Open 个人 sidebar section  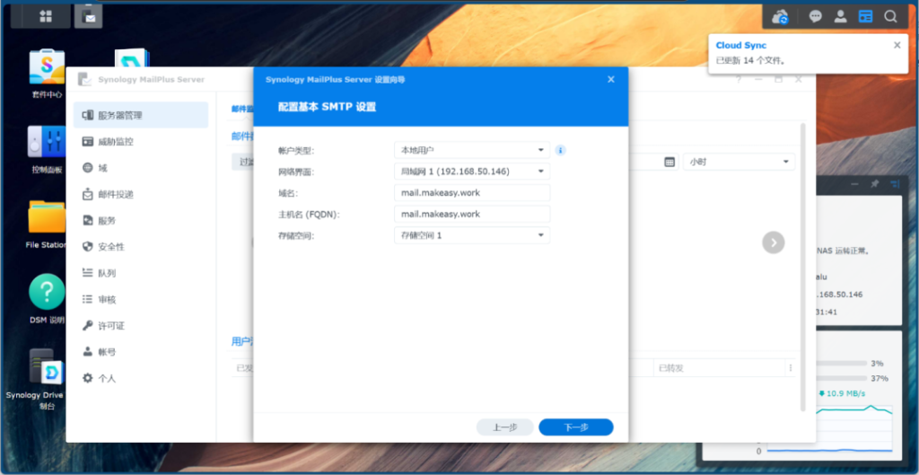click(x=141, y=378)
